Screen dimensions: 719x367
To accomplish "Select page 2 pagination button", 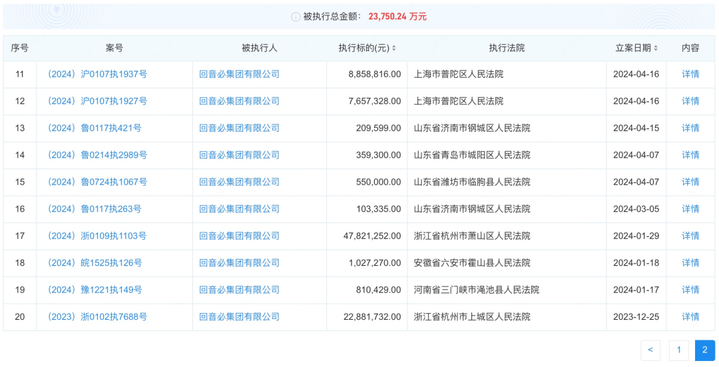I will 705,350.
